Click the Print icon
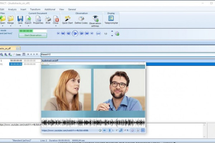The height and width of the screenshot is (143, 215). point(48,19)
